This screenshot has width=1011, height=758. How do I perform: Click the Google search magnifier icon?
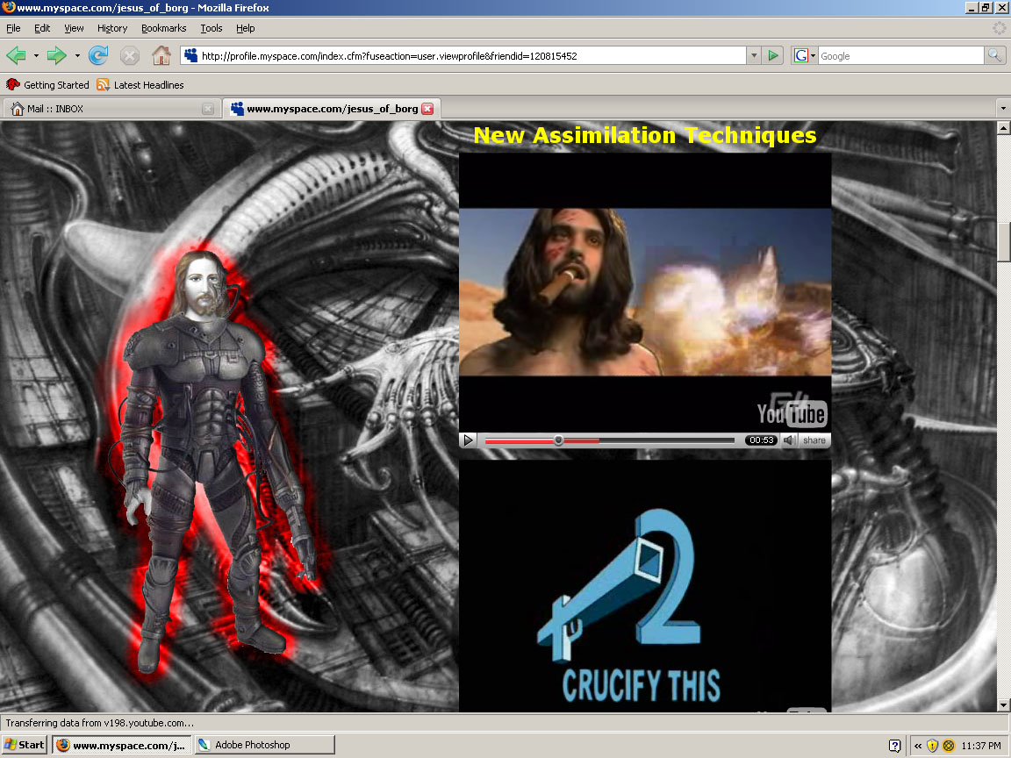tap(995, 55)
